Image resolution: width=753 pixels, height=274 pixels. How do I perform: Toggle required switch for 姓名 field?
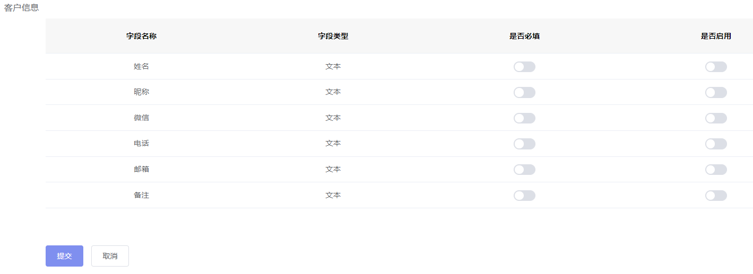(524, 67)
